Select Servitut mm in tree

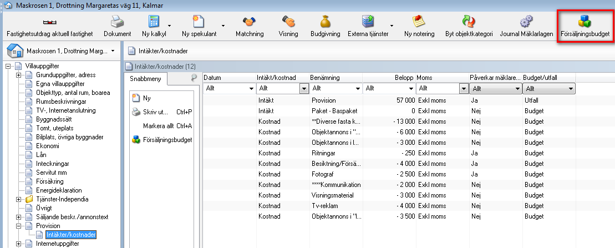52,173
